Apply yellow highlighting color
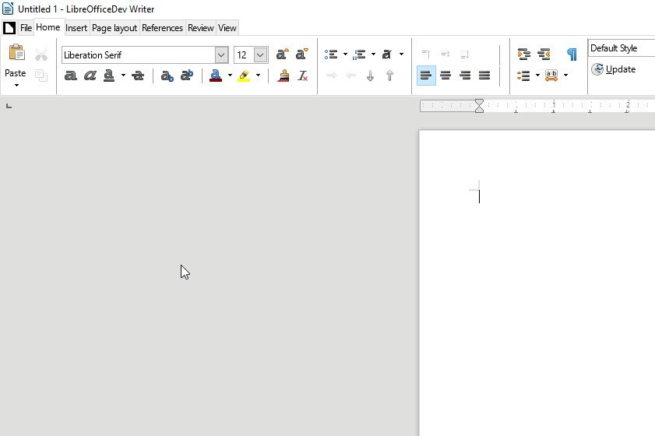The height and width of the screenshot is (436, 655). [x=244, y=76]
